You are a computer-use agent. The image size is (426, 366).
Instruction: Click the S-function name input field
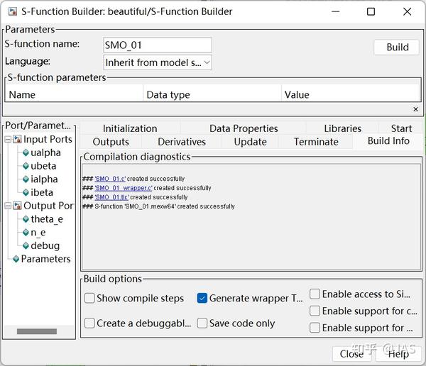click(158, 45)
